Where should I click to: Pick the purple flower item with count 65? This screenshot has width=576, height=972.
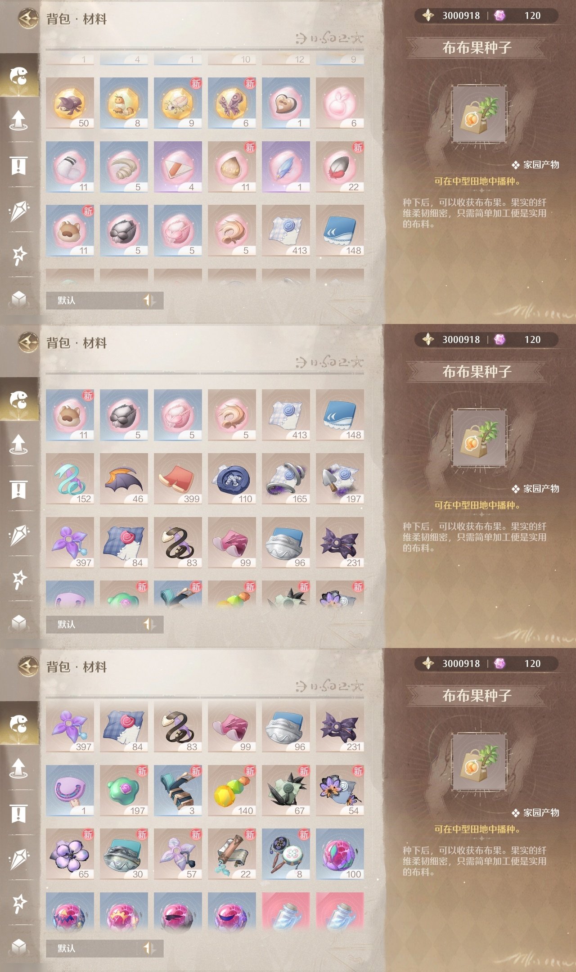click(70, 854)
